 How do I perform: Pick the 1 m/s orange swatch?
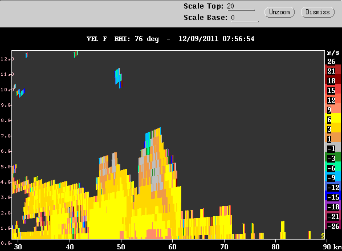point(333,137)
